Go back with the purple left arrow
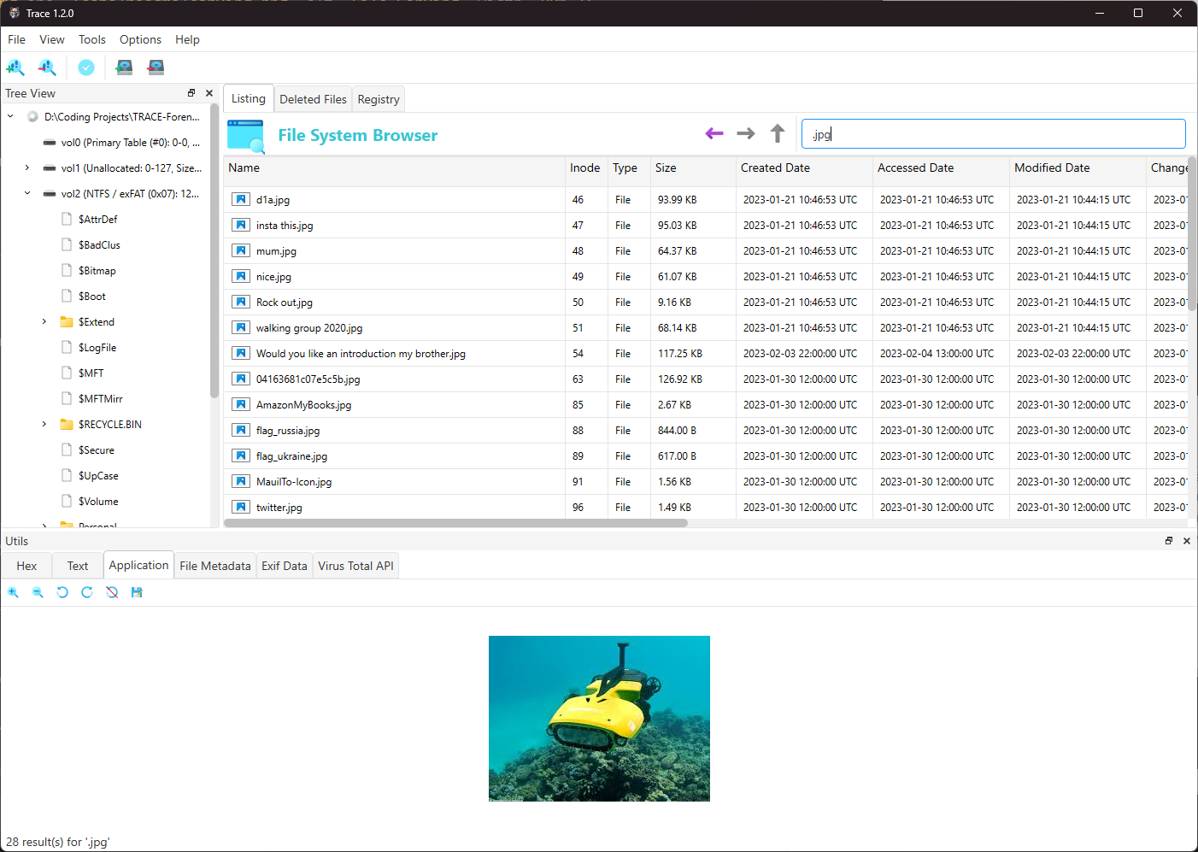 pos(714,133)
